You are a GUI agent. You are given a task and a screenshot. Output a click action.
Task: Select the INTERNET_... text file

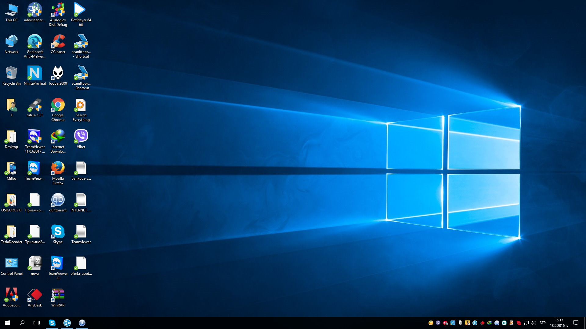tap(81, 203)
